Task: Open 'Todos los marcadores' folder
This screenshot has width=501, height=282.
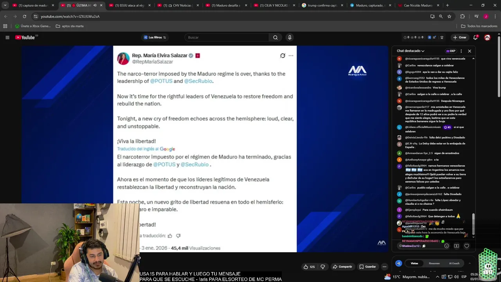Action: click(x=479, y=26)
